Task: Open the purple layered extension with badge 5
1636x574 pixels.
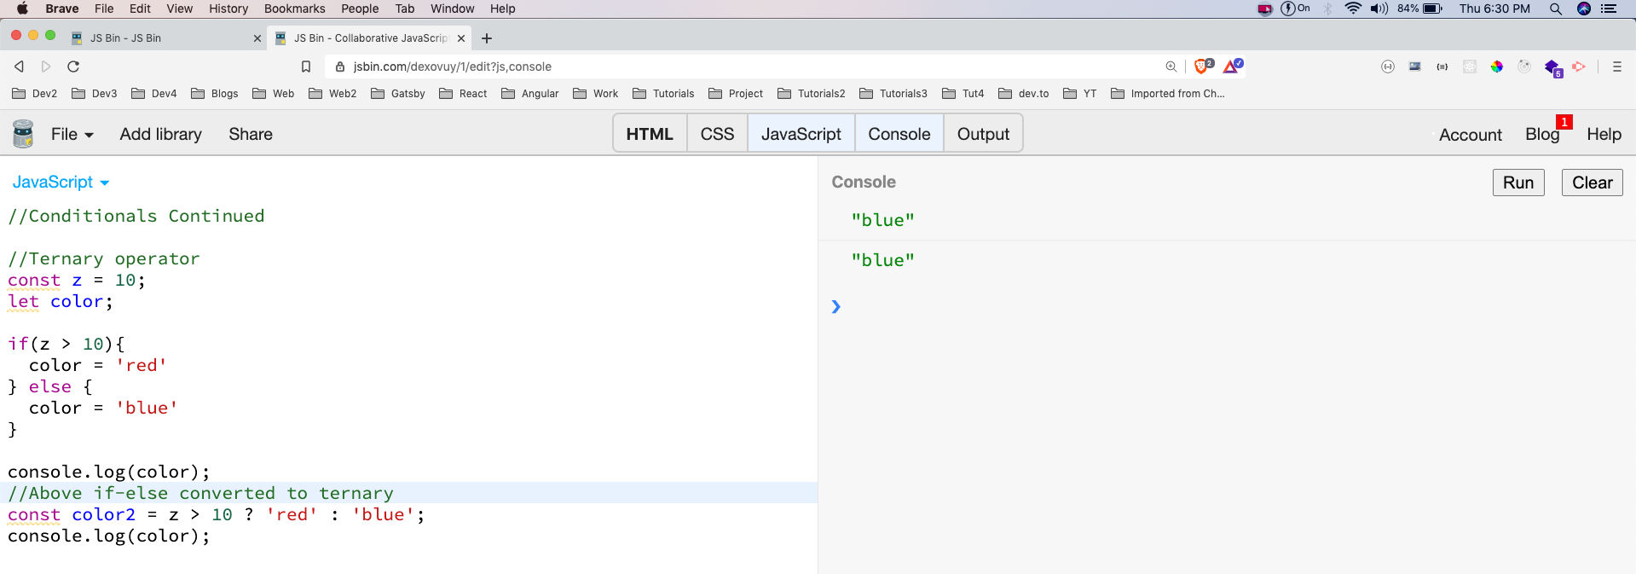Action: point(1552,67)
